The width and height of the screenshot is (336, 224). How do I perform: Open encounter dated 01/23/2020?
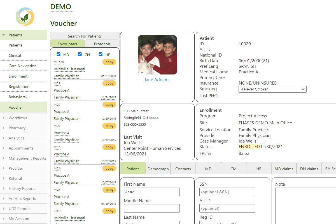click(x=109, y=76)
